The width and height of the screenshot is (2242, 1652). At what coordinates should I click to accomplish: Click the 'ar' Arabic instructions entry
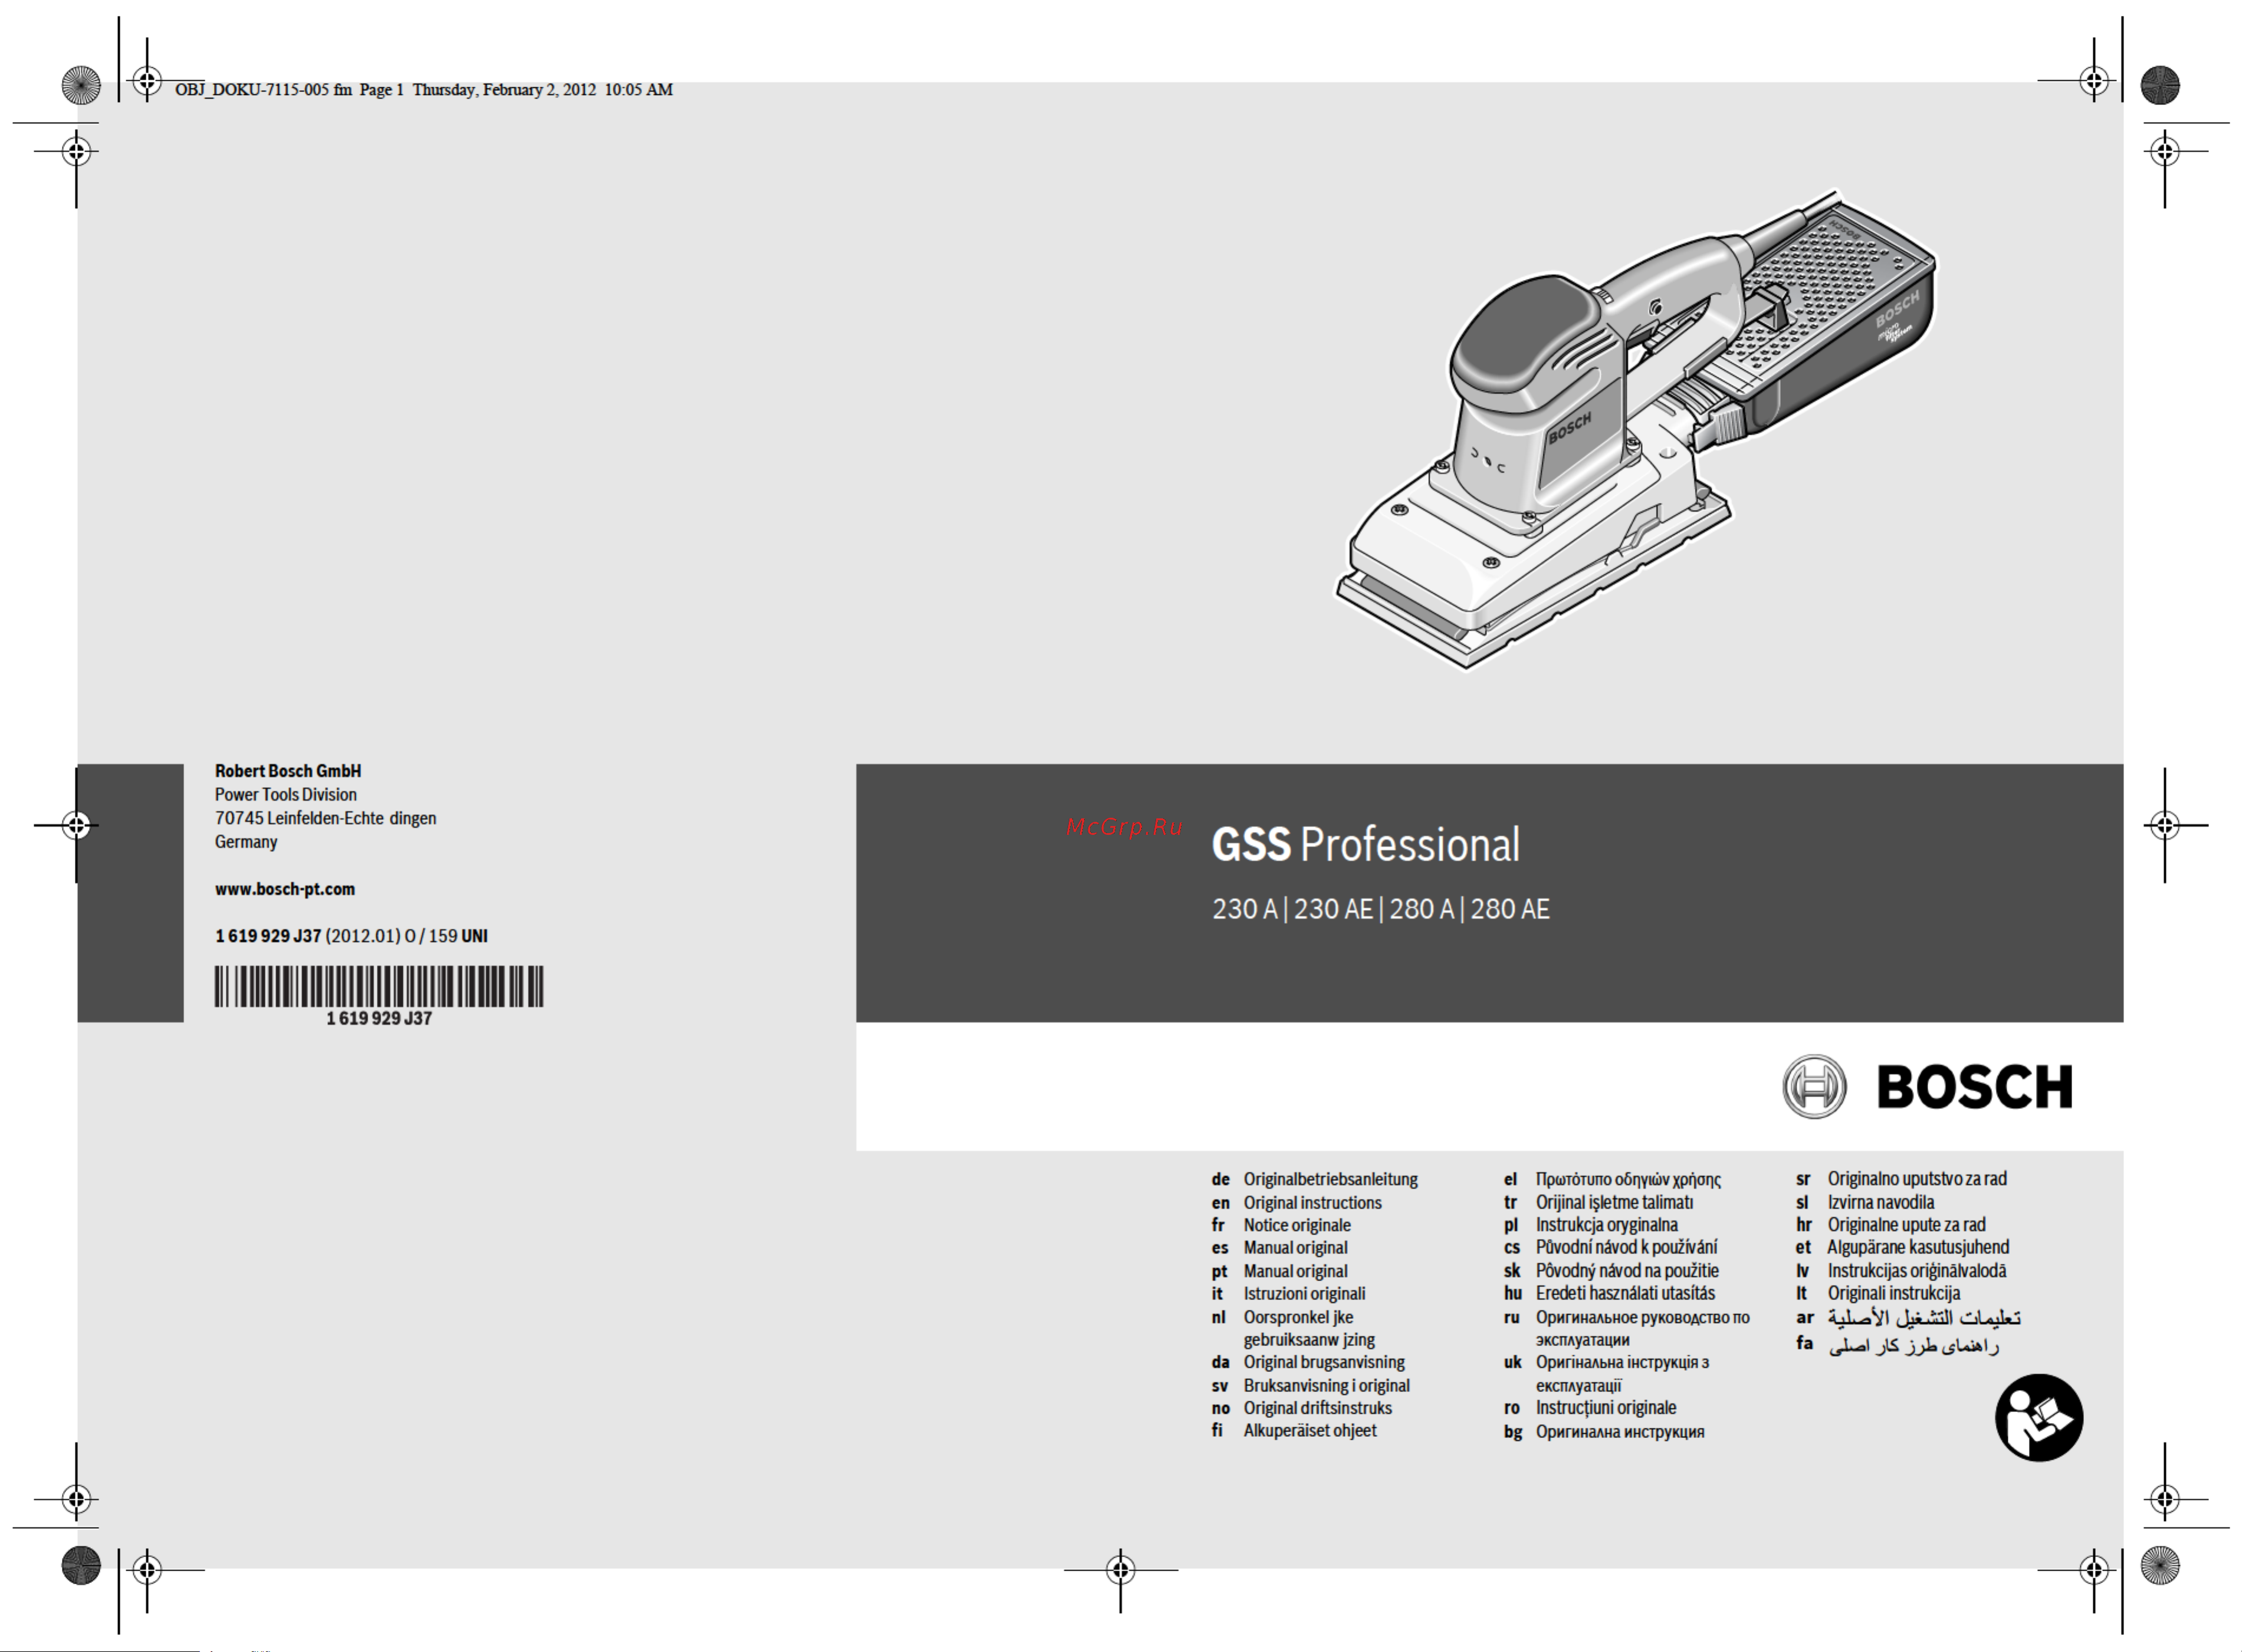pyautogui.click(x=1908, y=1319)
